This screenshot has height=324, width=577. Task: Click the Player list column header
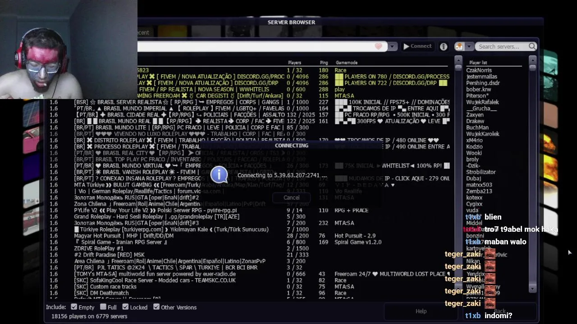coord(478,63)
